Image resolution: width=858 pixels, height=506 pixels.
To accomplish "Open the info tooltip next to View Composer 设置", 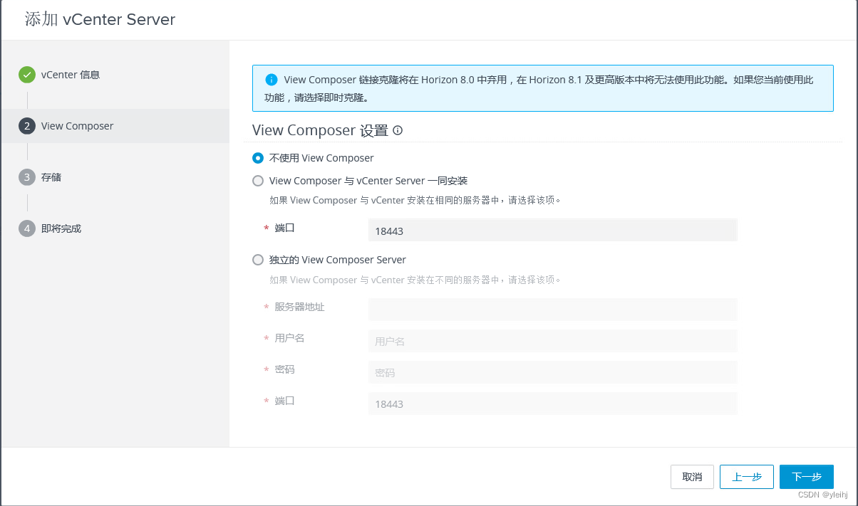I will (x=398, y=130).
